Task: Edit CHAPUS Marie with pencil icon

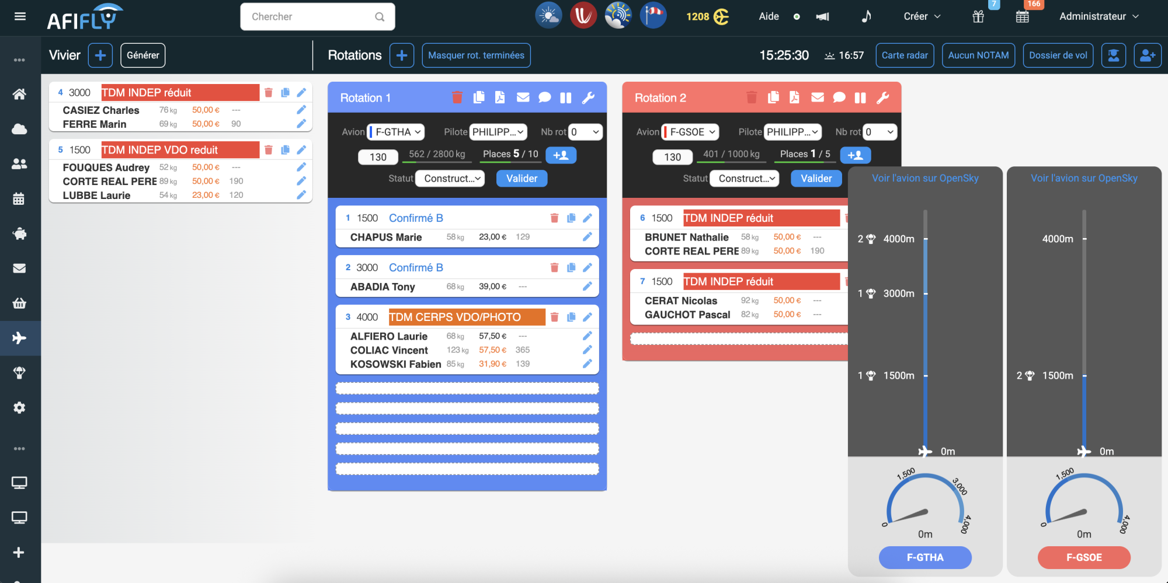Action: tap(587, 237)
